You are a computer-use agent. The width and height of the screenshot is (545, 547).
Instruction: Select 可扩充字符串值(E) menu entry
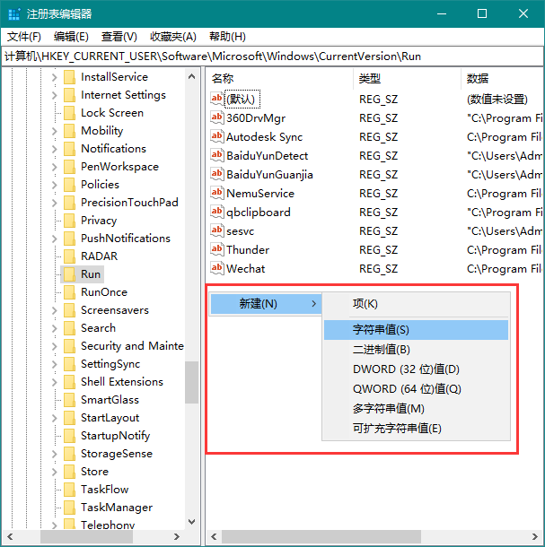[416, 429]
